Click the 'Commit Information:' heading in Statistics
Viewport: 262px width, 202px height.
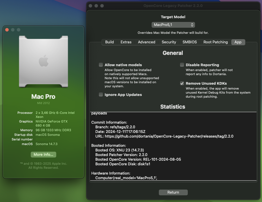tap(109, 123)
